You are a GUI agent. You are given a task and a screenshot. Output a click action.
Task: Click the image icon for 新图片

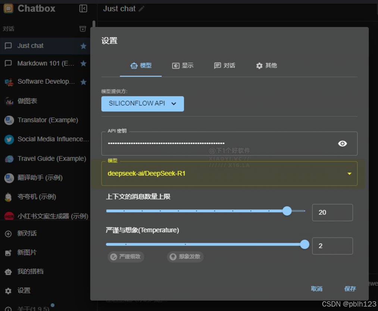click(x=8, y=253)
